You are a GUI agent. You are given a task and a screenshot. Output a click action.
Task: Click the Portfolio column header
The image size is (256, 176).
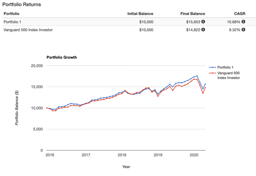pyautogui.click(x=11, y=14)
